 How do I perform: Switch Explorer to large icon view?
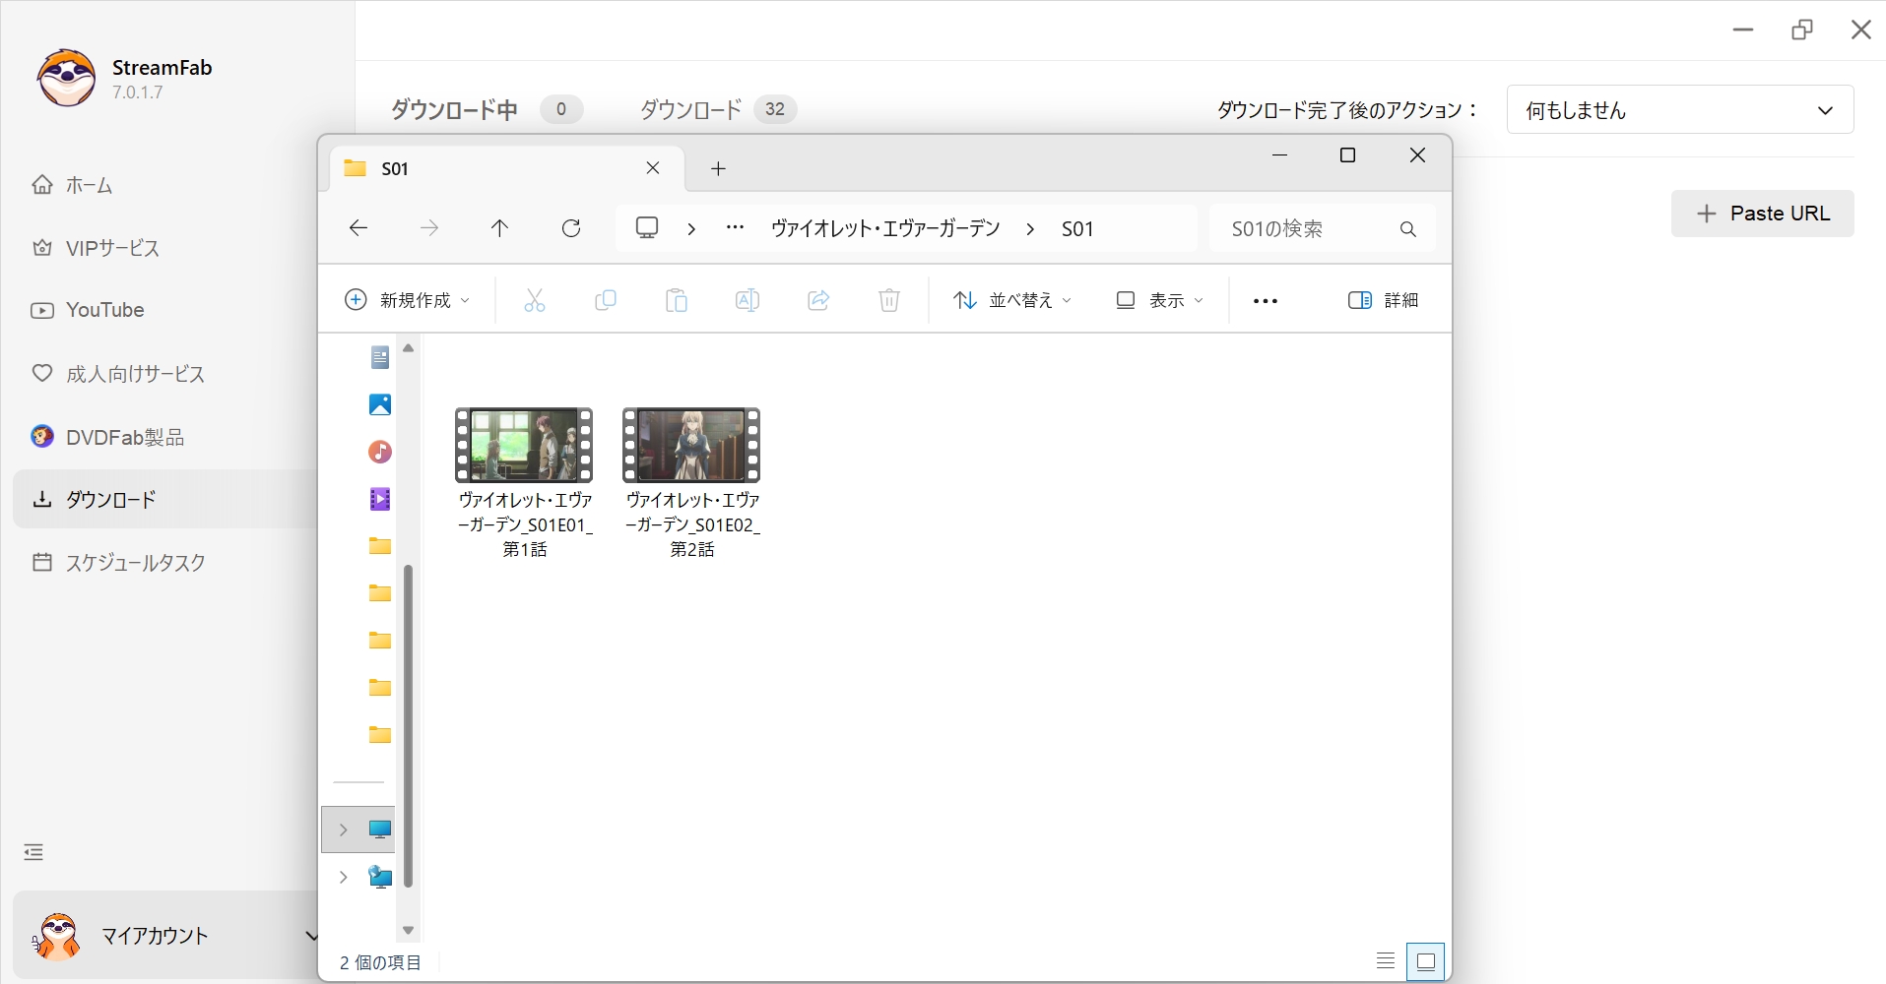coord(1424,961)
